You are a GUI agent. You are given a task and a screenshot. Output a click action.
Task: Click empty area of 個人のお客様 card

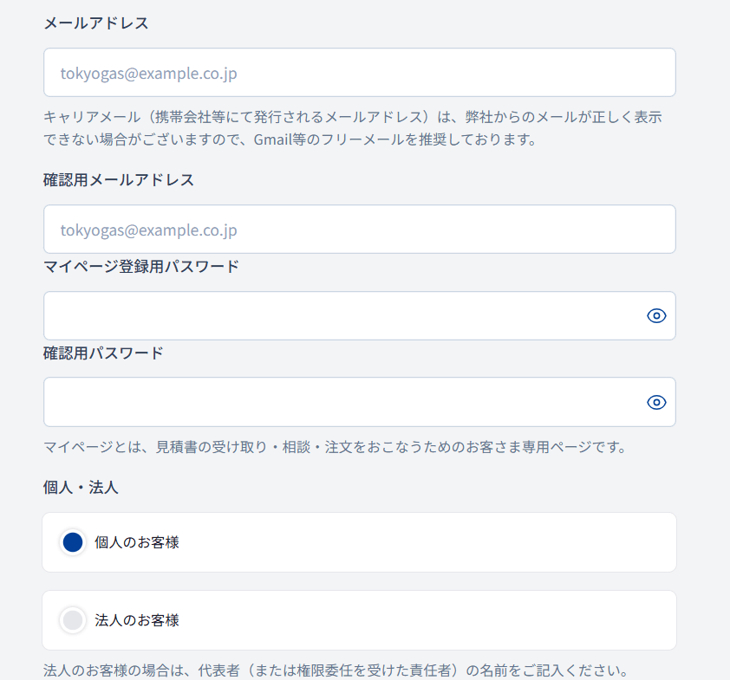pos(433,542)
